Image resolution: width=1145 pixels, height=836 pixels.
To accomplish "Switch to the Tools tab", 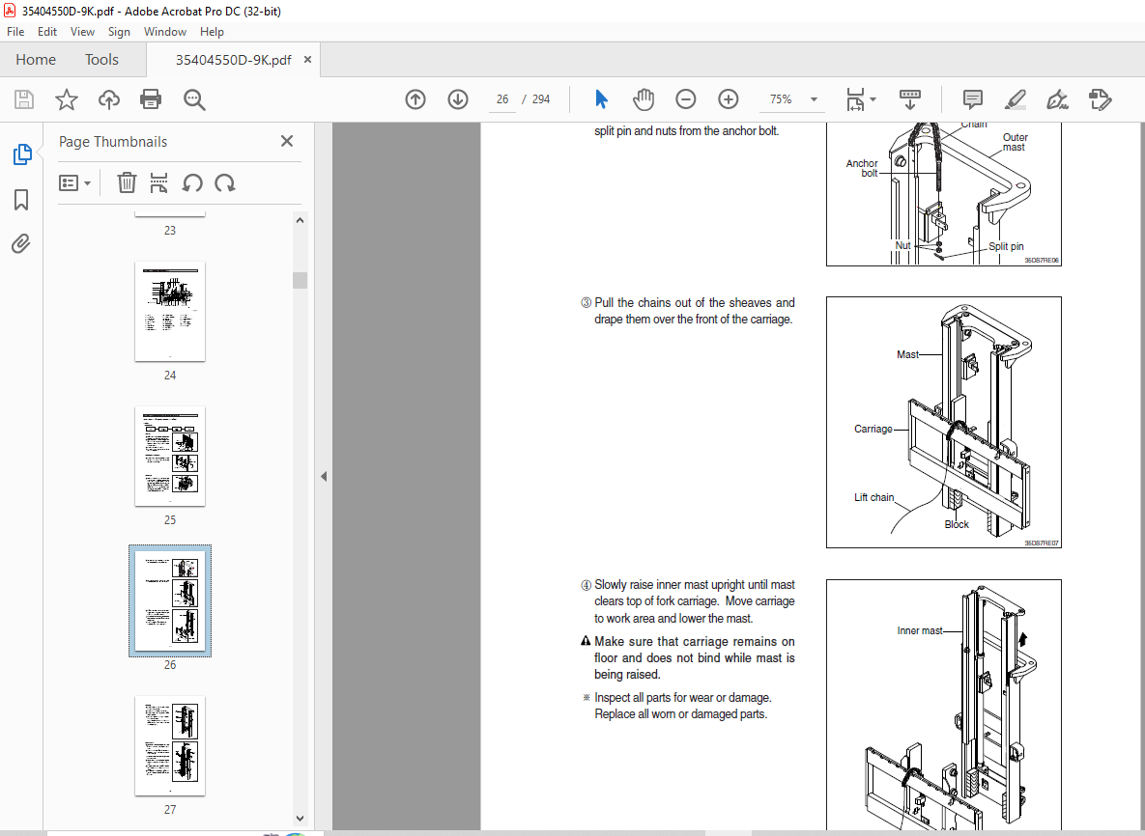I will click(101, 60).
